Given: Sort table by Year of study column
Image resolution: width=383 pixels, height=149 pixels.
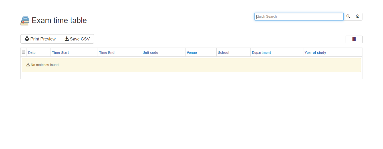Looking at the screenshot, I should pos(315,53).
